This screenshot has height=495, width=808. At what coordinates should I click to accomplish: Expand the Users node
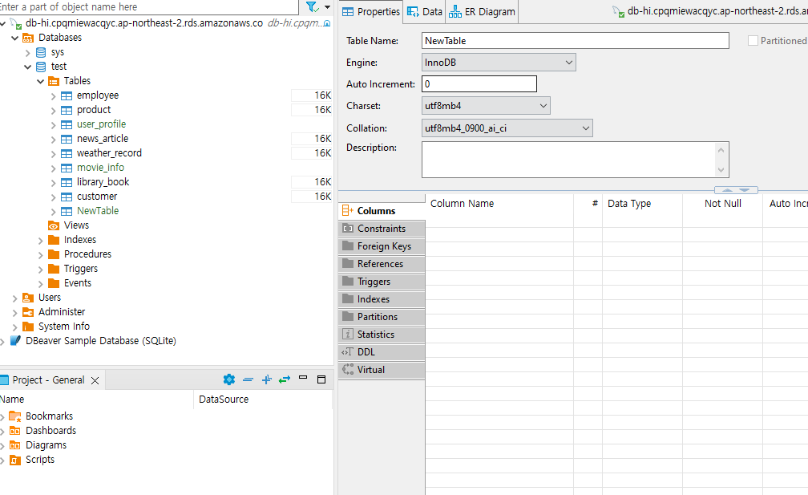15,298
